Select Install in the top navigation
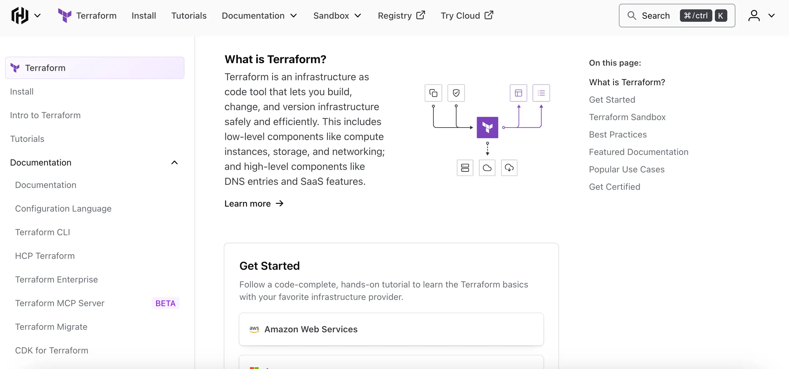Image resolution: width=789 pixels, height=369 pixels. pyautogui.click(x=144, y=15)
